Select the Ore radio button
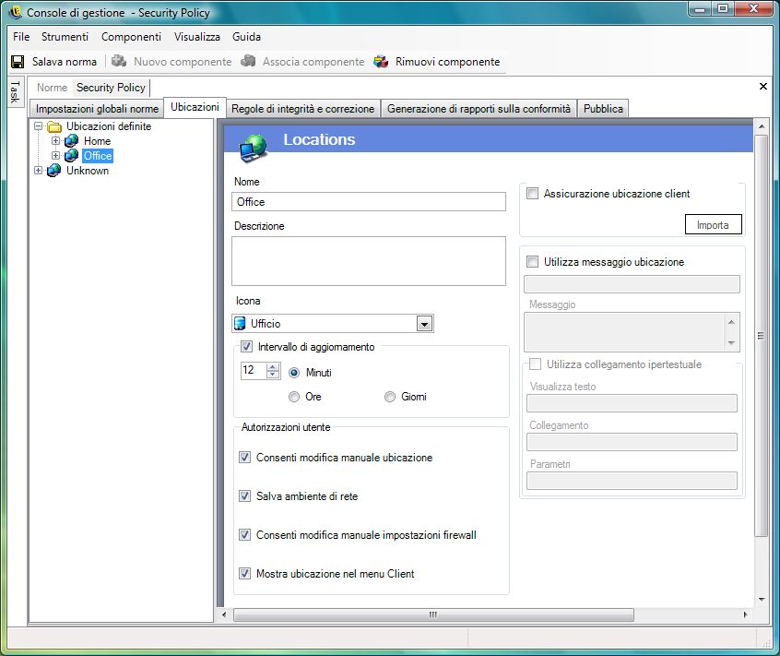Viewport: 780px width, 656px height. click(x=294, y=397)
